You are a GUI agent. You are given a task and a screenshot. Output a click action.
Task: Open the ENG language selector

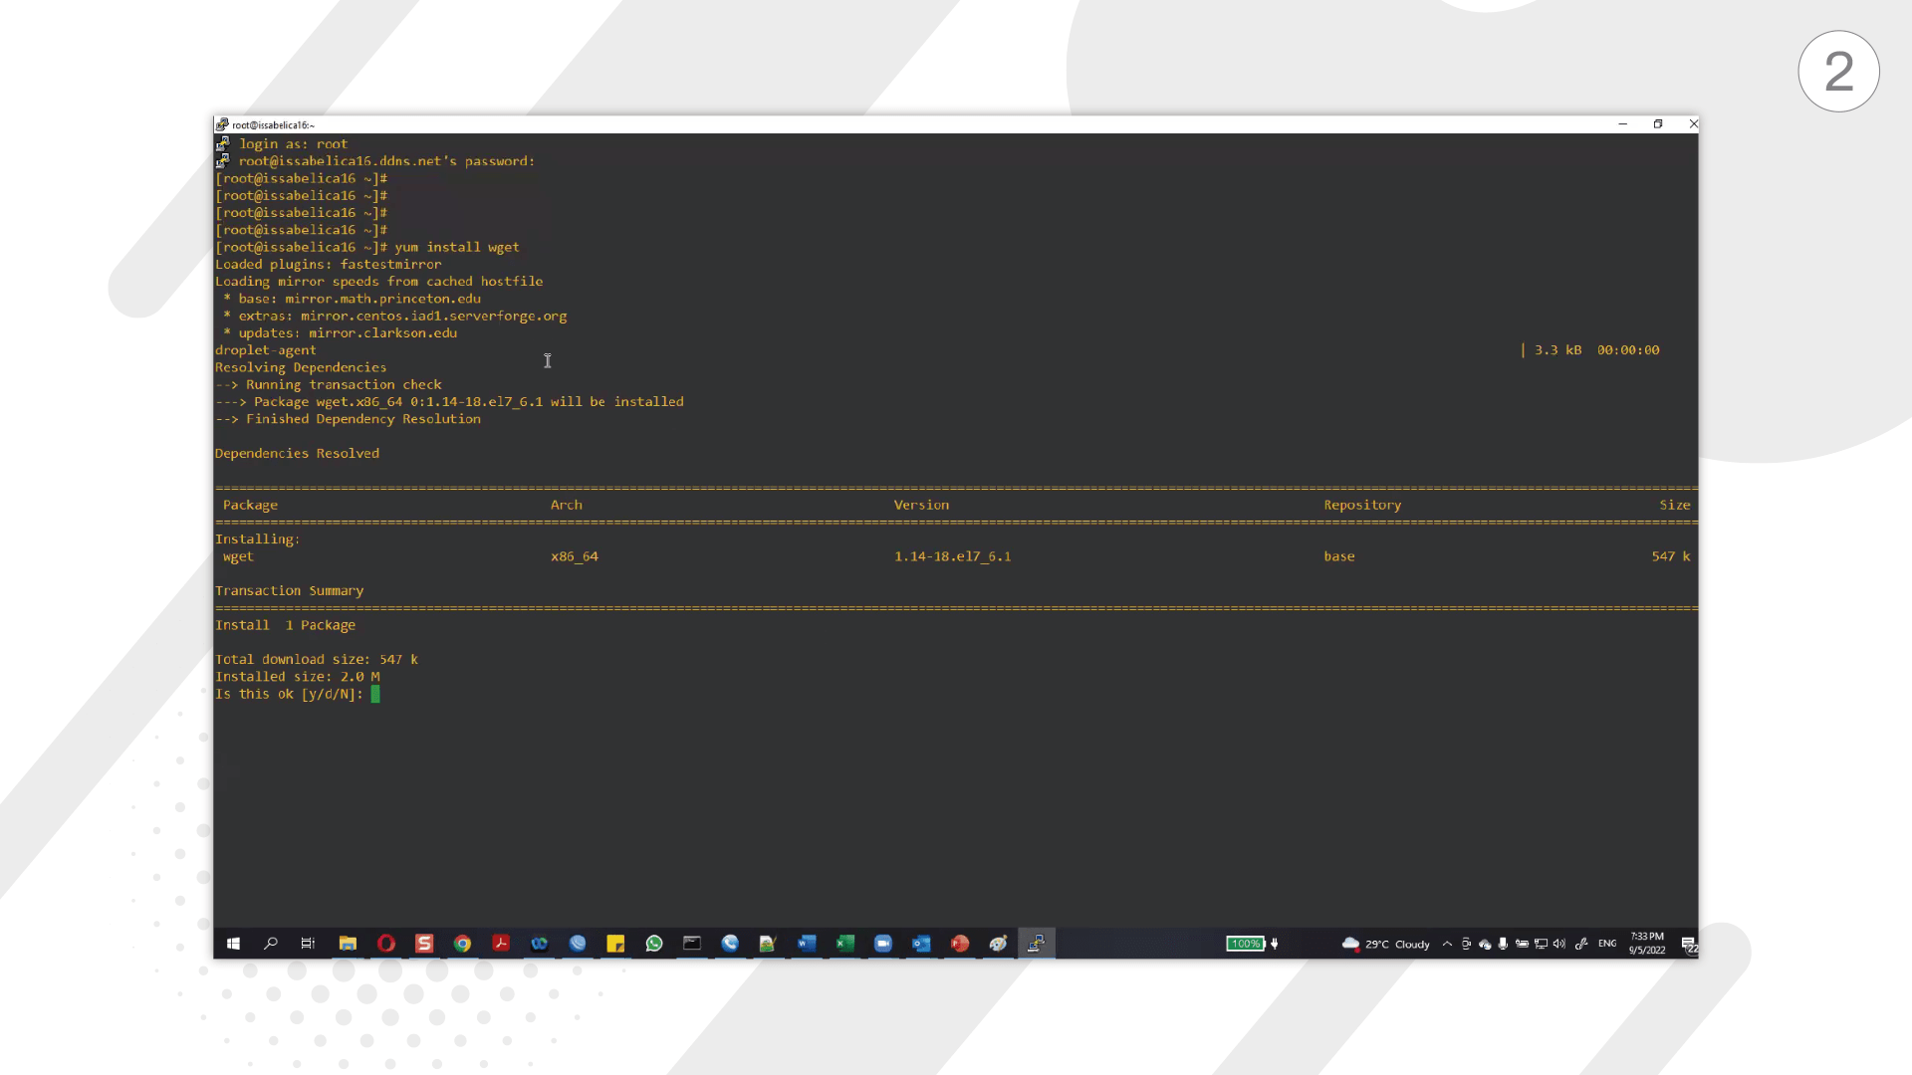click(1607, 944)
